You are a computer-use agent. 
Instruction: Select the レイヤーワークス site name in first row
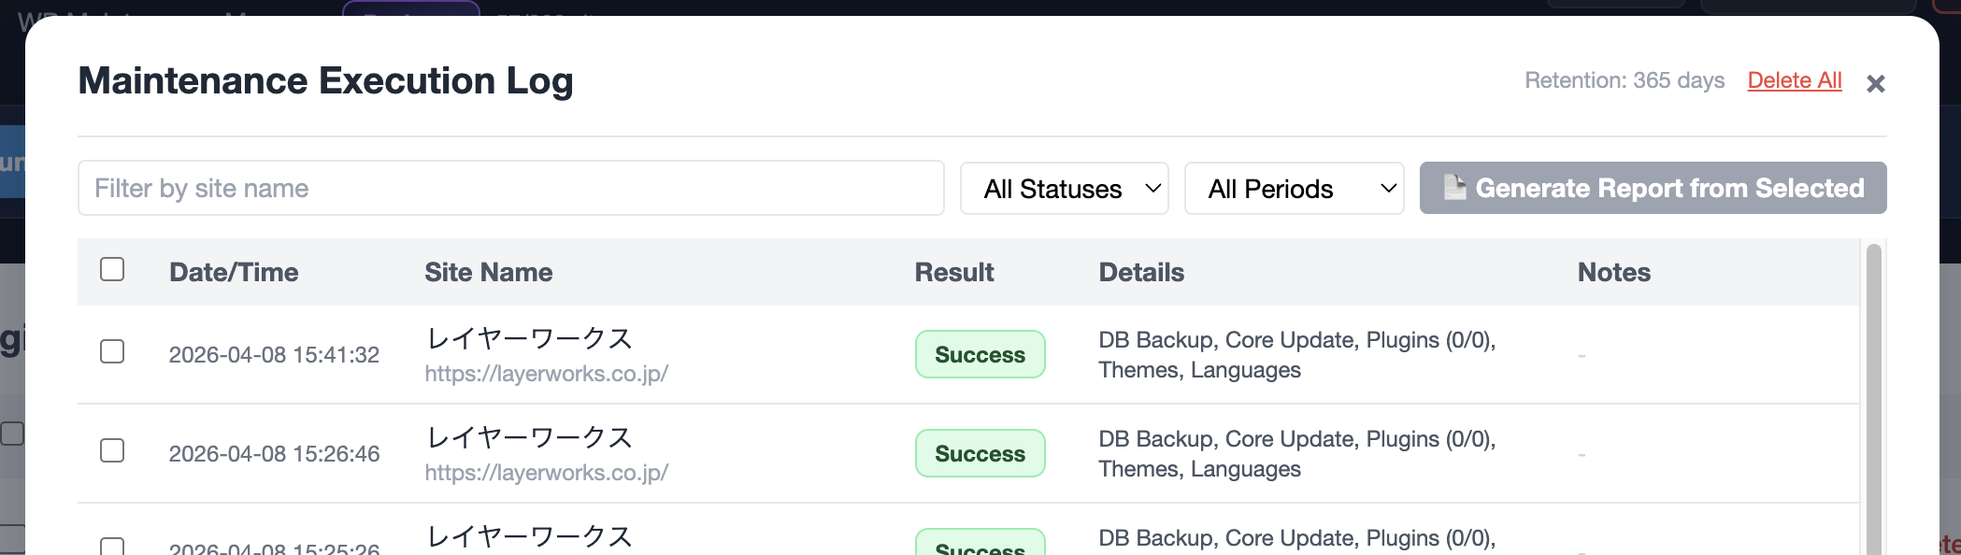click(530, 338)
